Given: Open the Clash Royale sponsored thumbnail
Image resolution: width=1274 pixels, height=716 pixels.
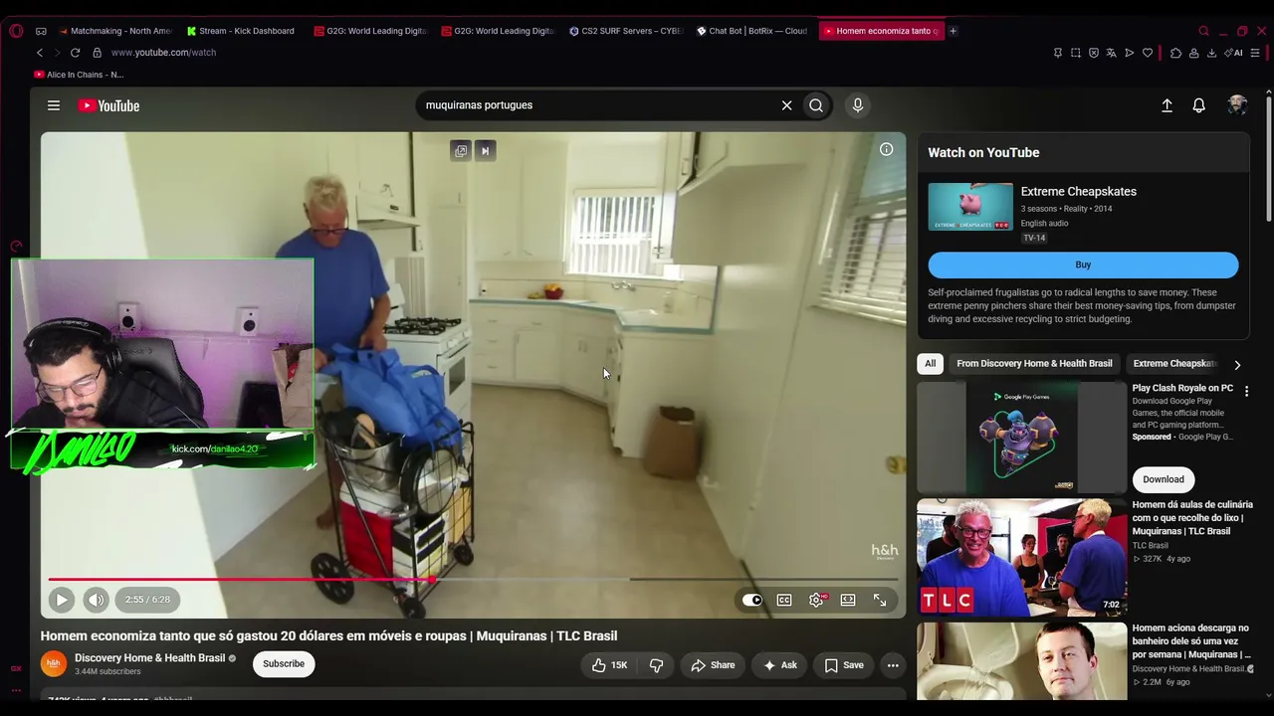Looking at the screenshot, I should 1021,438.
